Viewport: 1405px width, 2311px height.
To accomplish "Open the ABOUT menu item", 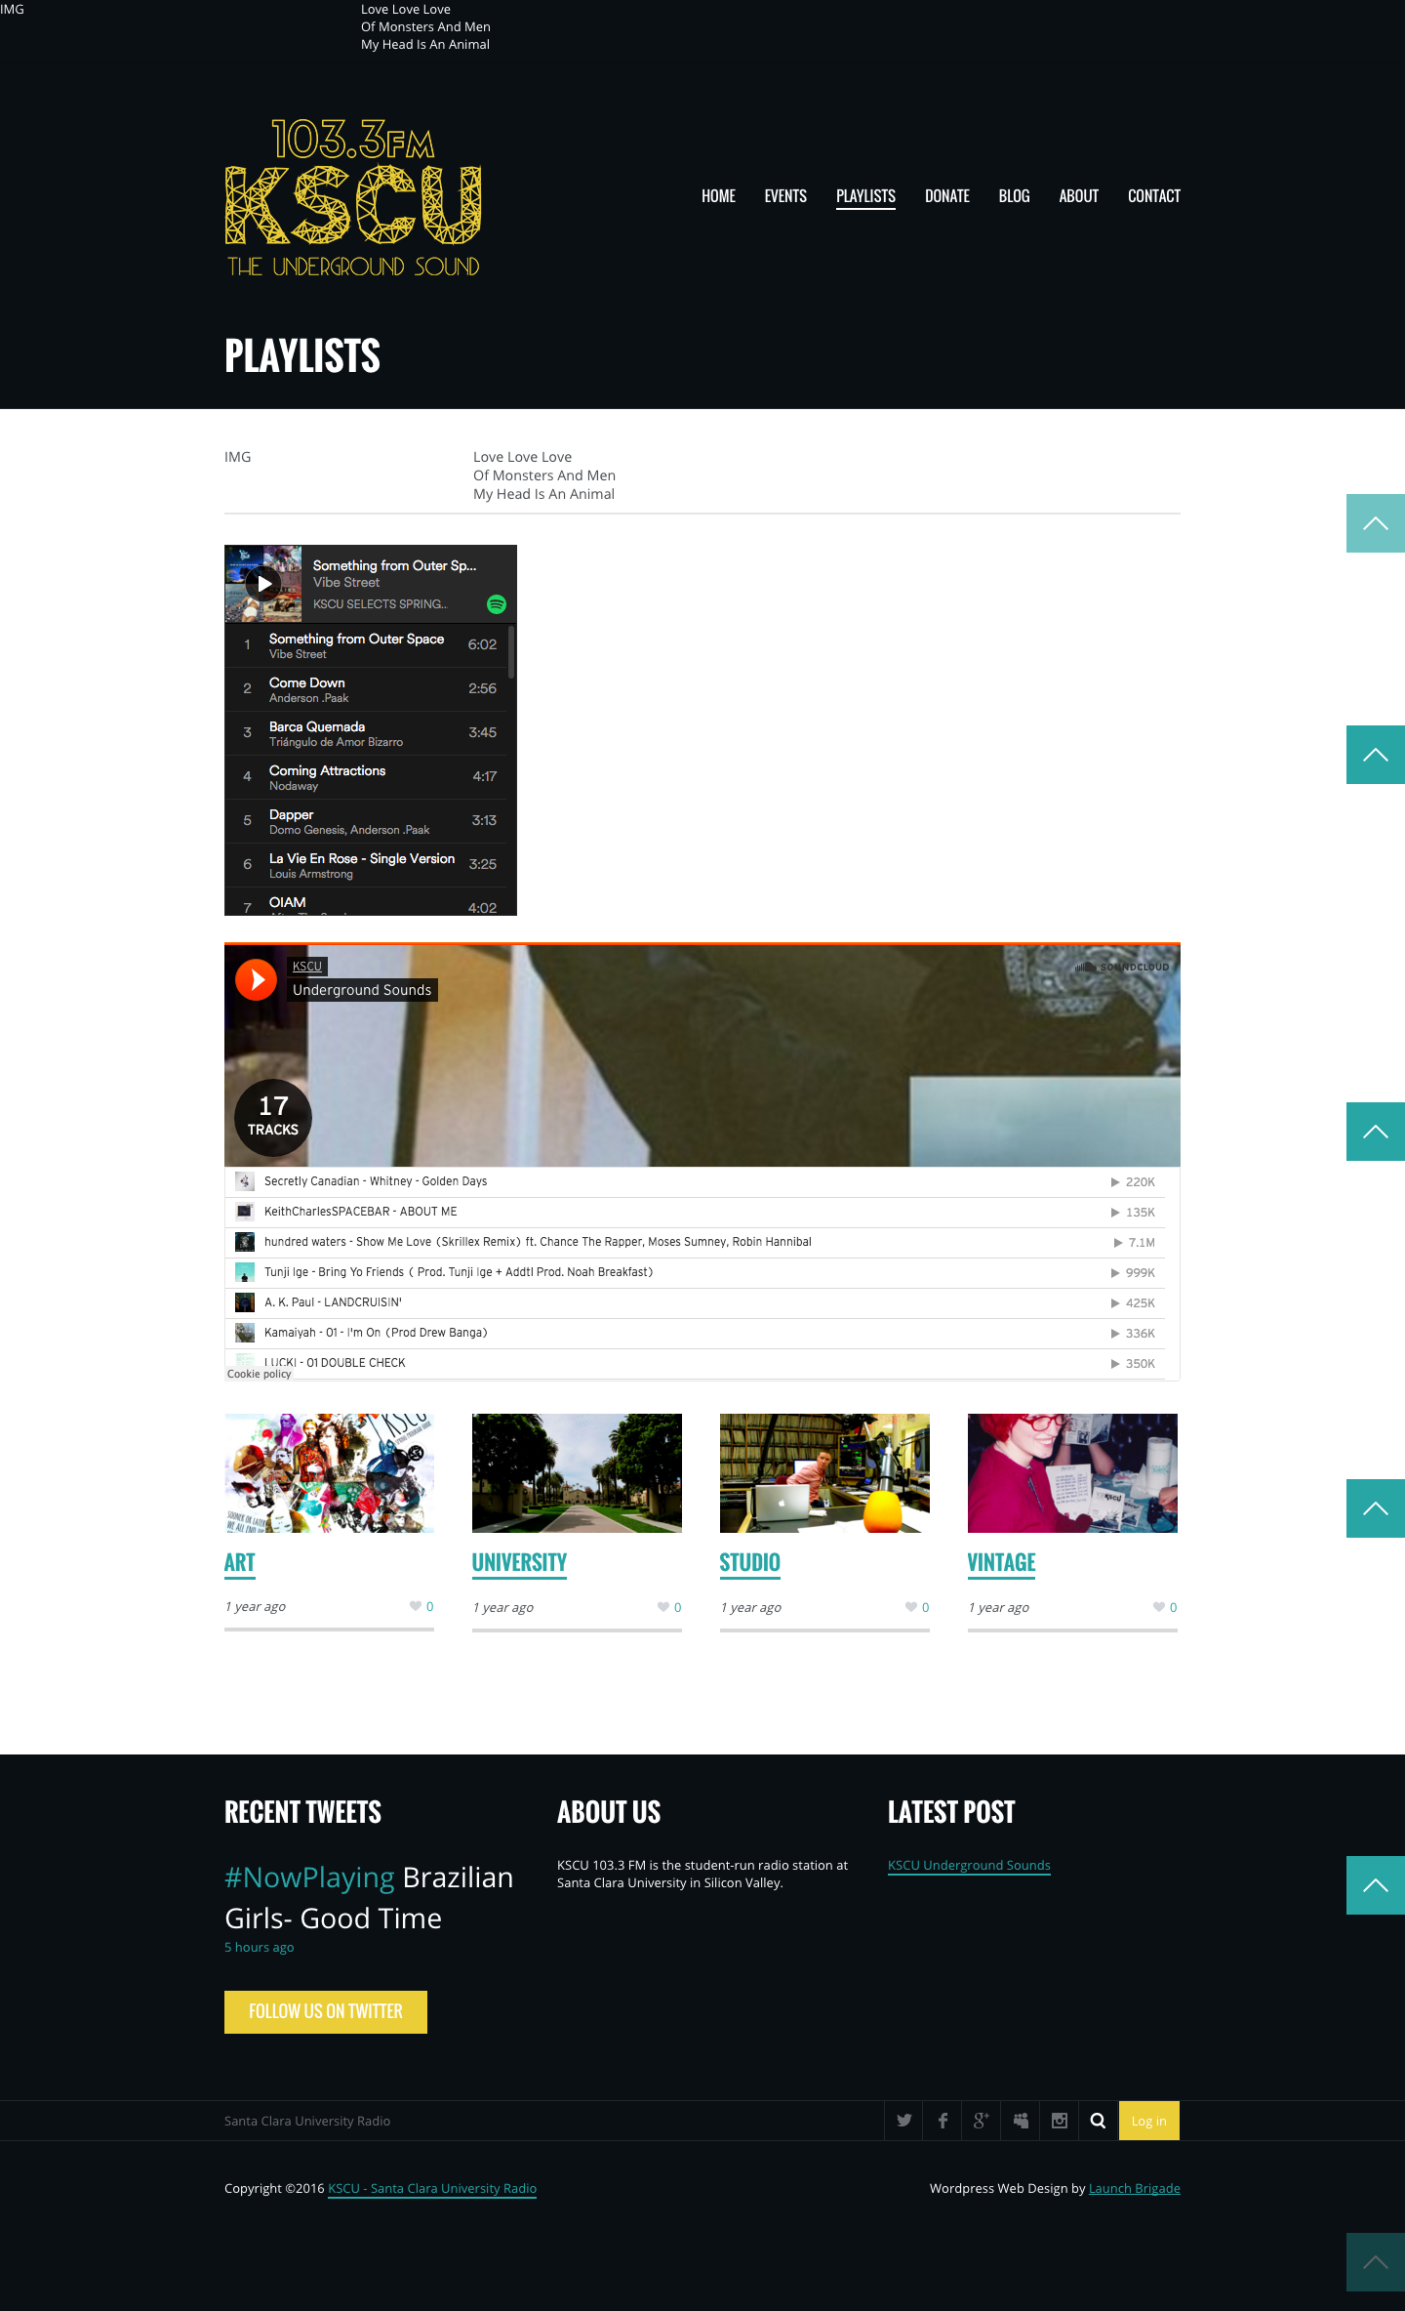I will 1079,196.
